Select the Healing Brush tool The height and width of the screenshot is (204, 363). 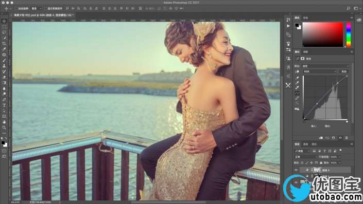tap(4, 55)
